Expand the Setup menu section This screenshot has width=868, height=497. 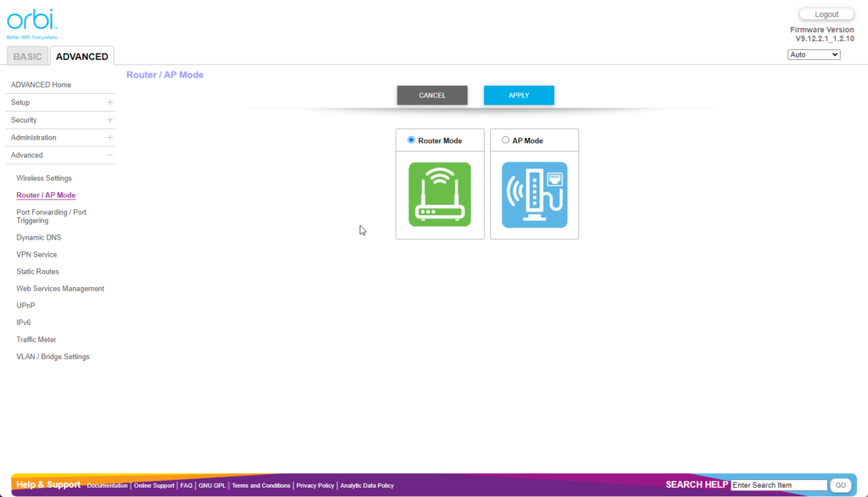pyautogui.click(x=109, y=102)
